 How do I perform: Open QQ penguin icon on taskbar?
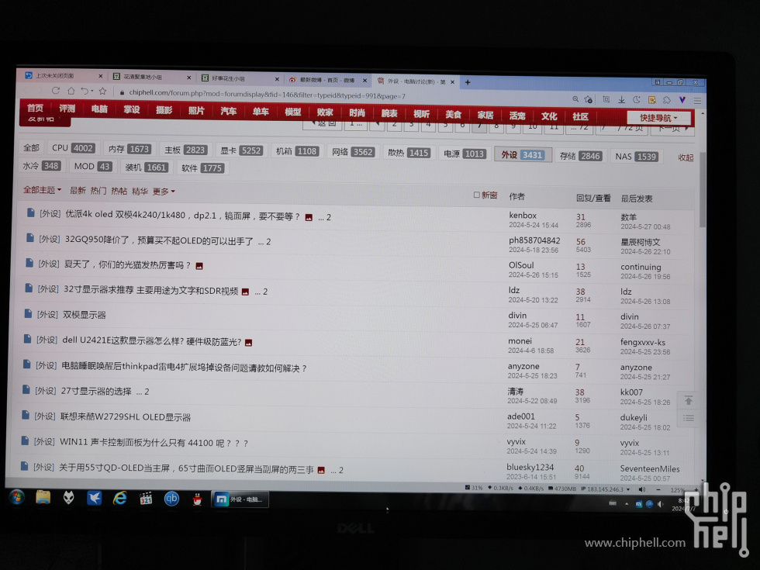click(x=197, y=499)
